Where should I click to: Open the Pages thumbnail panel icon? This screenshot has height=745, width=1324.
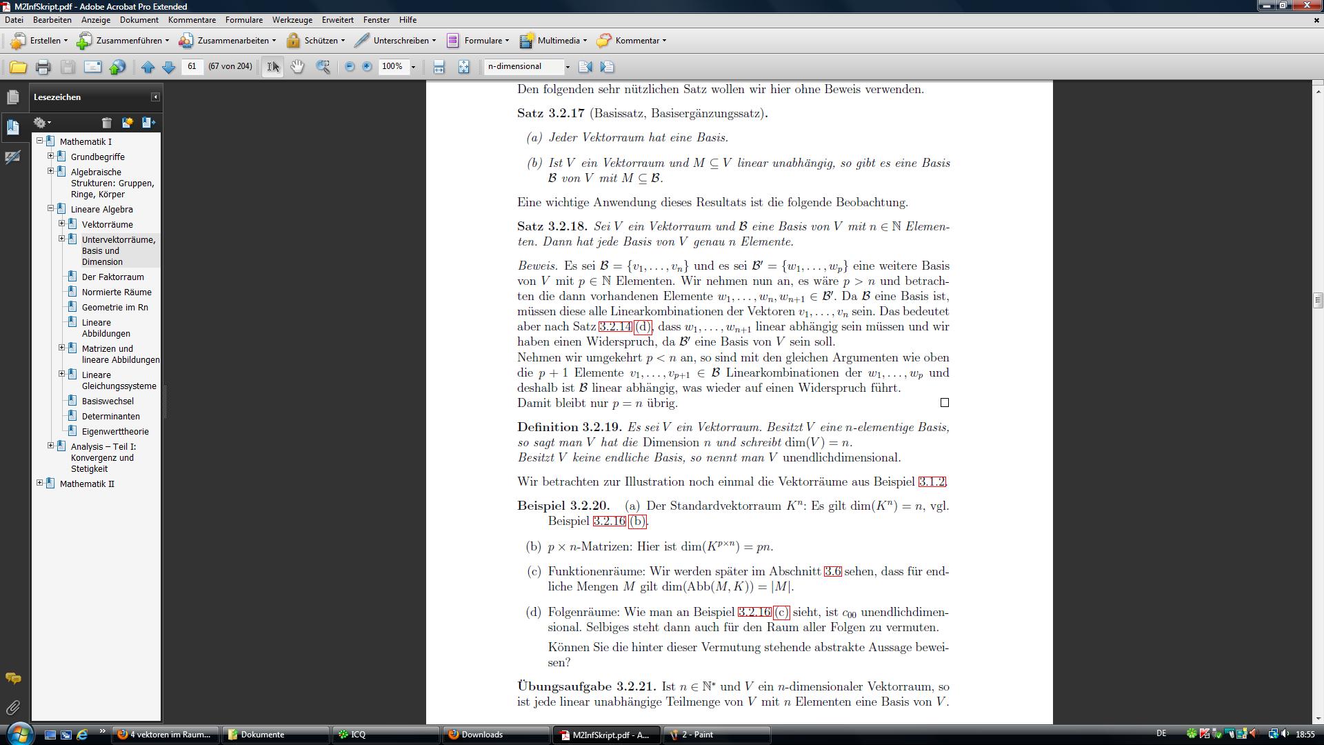[13, 97]
